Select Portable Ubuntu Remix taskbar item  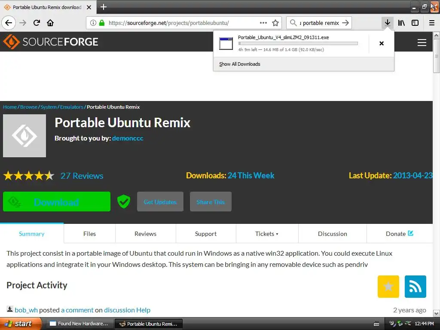(x=149, y=324)
